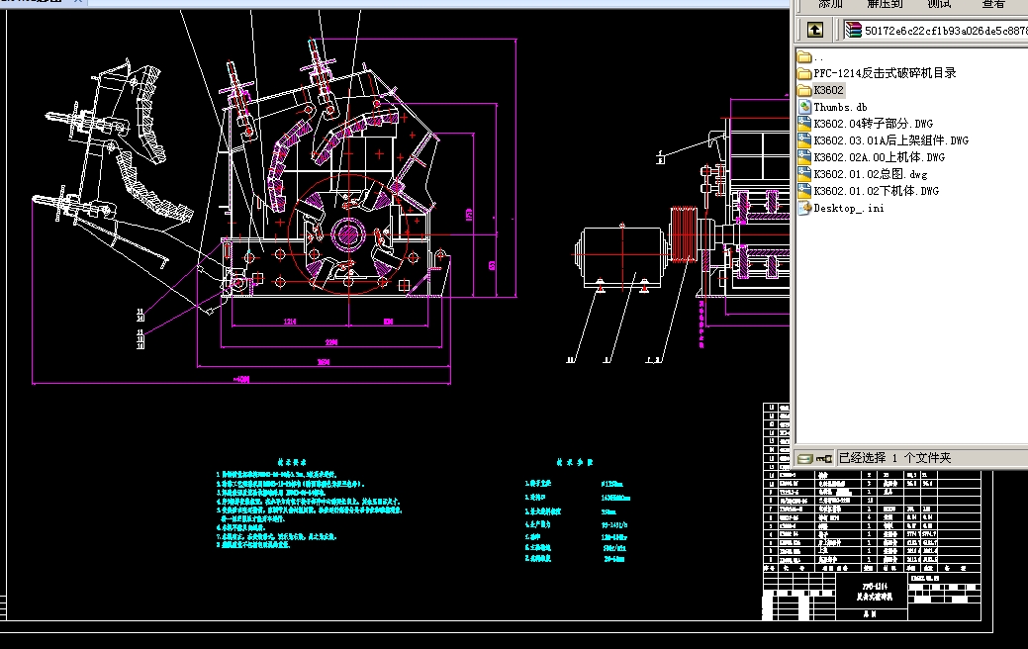Select K3602.01.02下机体.DWG file
Viewport: 1028px width, 649px height.
[x=869, y=191]
